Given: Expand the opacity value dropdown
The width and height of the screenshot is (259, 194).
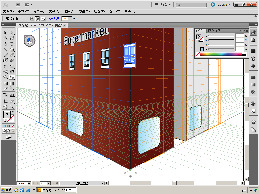Looking at the screenshot, I should point(70,19).
